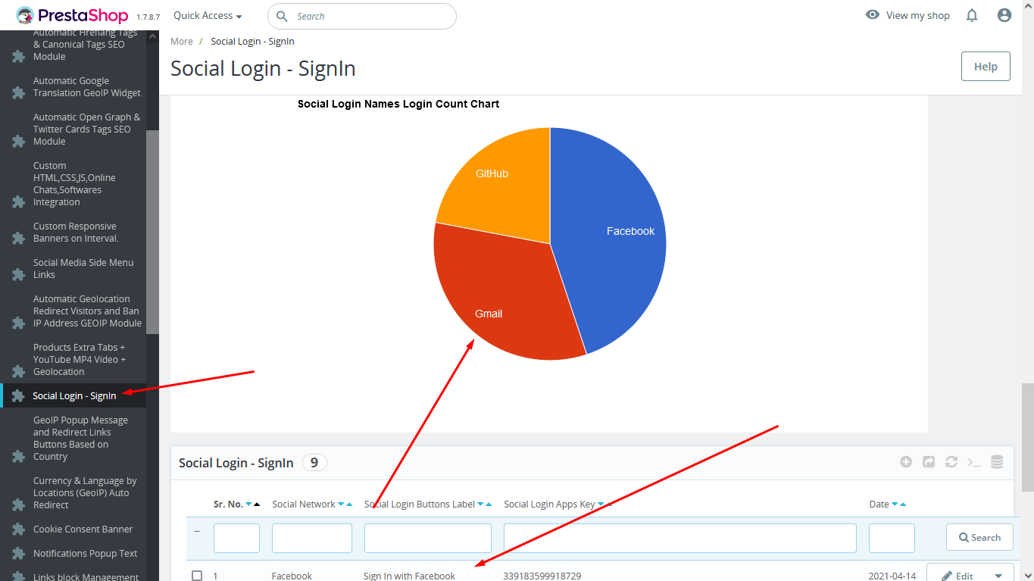Click puzzle icon beside Notifications Popup Text

point(18,554)
